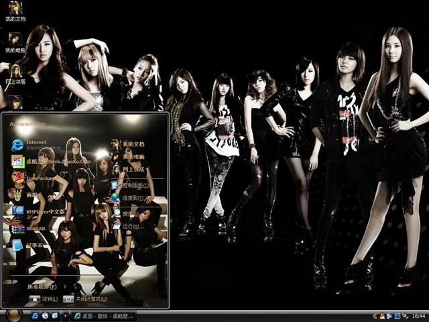Switch to the 桌面 - 壁纸 taskbar window
Viewport: 429px width, 322px height.
[104, 316]
